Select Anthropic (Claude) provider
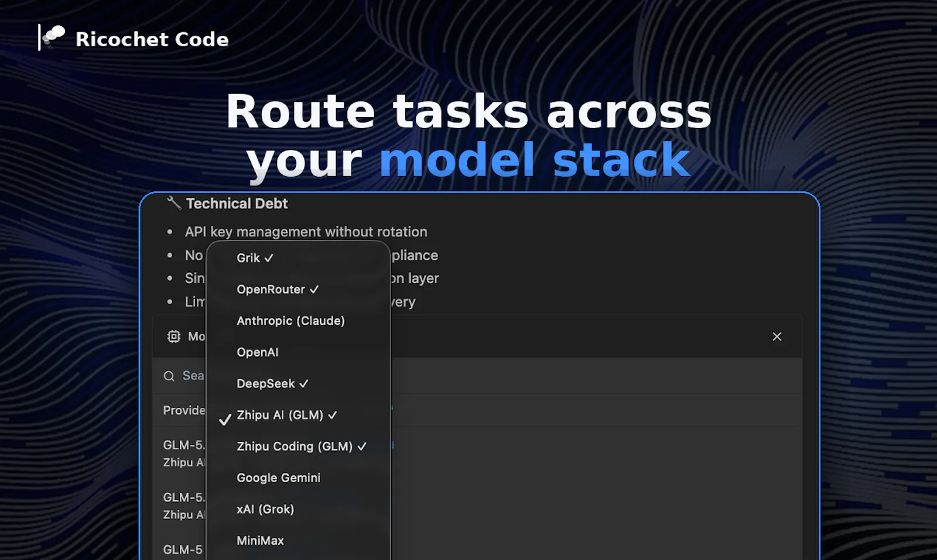 coord(298,321)
